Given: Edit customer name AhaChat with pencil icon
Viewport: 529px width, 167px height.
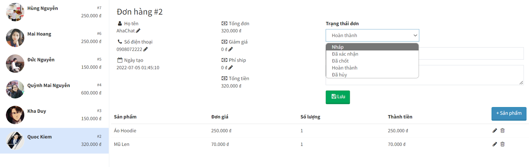Looking at the screenshot, I should 138,31.
